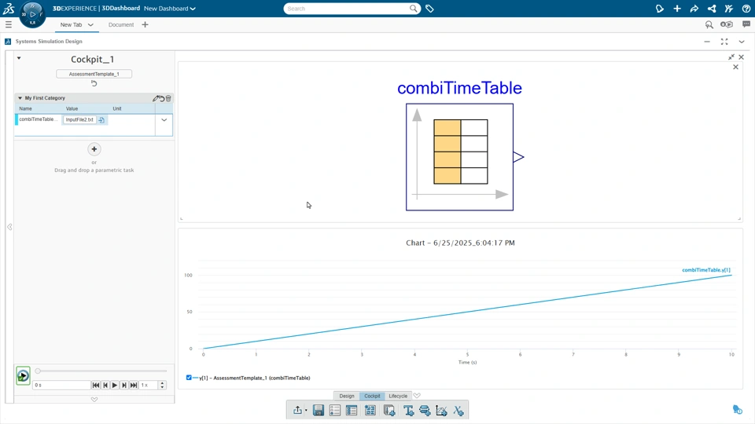
Task: Expand the playback panel bottom chevron
Action: pos(94,400)
